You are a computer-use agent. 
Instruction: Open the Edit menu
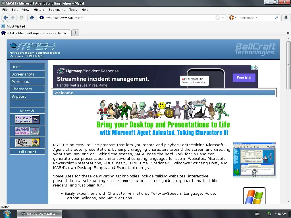(15, 10)
